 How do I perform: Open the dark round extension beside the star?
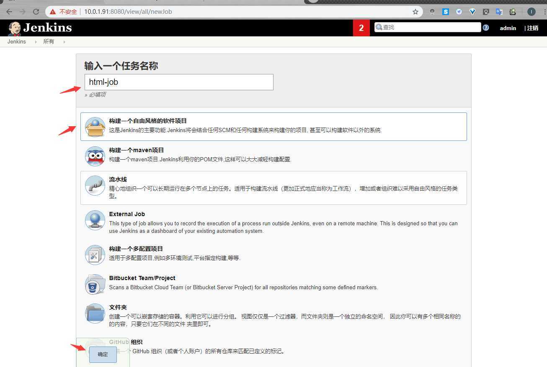[432, 12]
